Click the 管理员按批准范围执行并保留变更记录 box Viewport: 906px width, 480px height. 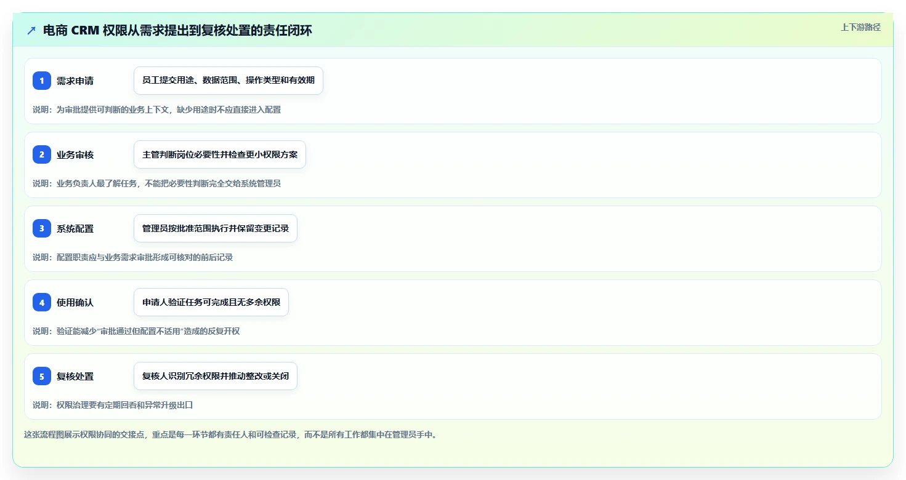(216, 228)
